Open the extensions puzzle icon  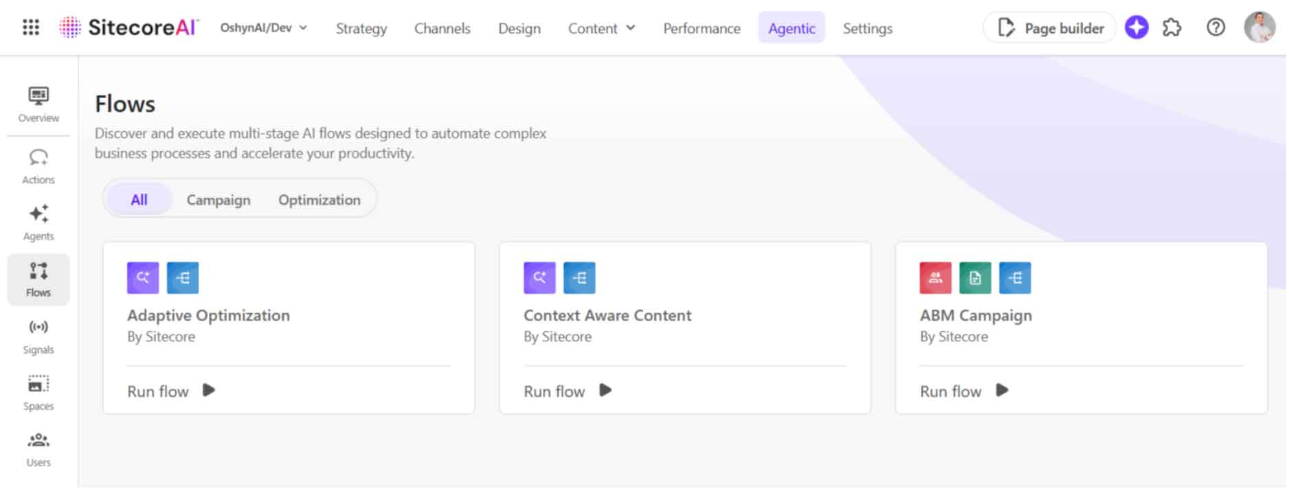click(1172, 27)
